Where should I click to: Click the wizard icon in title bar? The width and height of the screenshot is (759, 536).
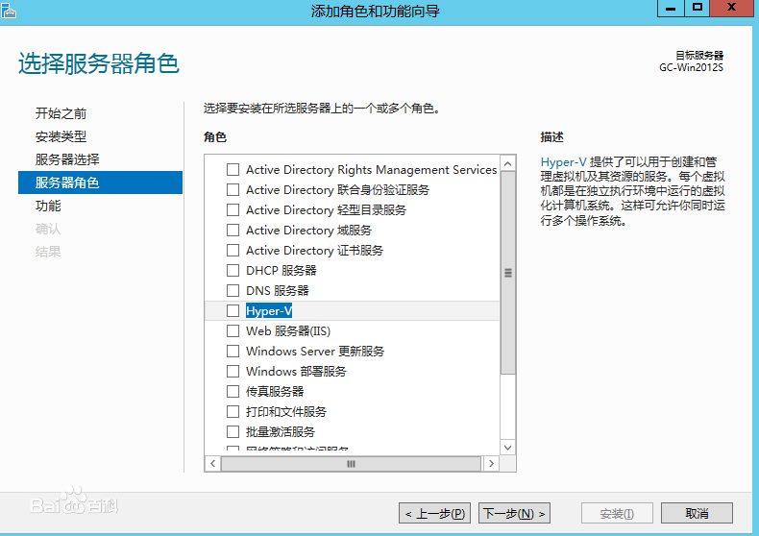pyautogui.click(x=11, y=10)
